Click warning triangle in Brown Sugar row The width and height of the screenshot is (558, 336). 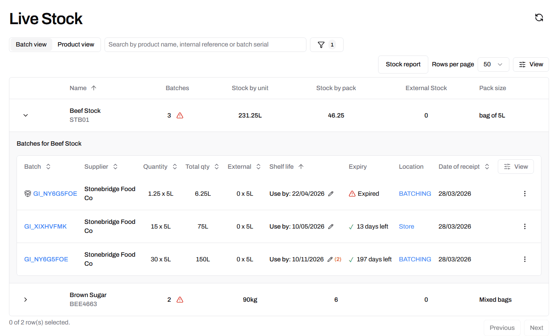pyautogui.click(x=180, y=300)
